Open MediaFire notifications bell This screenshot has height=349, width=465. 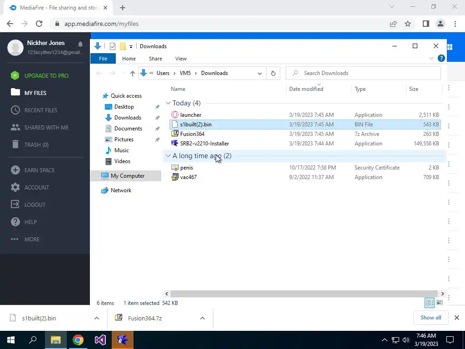pos(80,44)
